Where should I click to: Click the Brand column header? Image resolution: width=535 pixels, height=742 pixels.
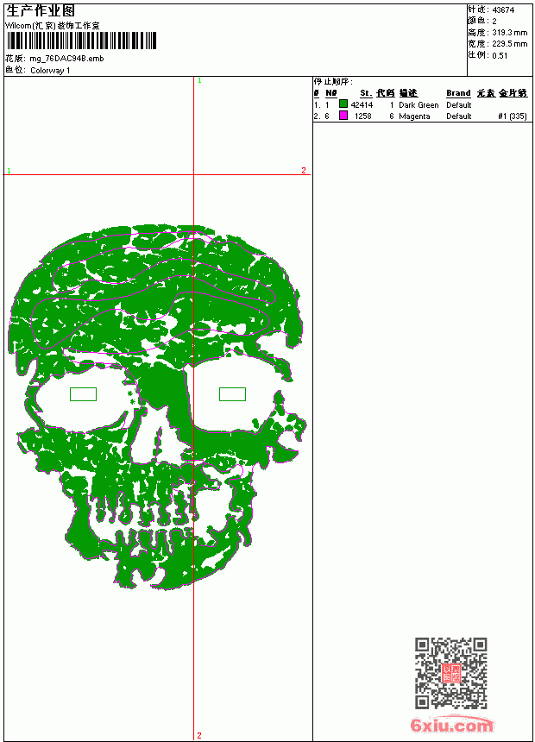tap(458, 93)
